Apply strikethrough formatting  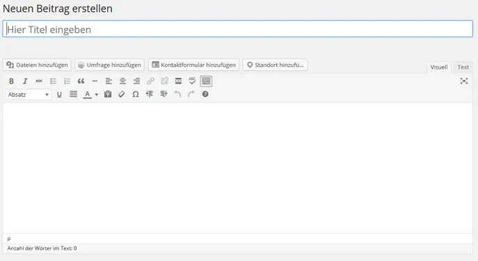pos(39,81)
